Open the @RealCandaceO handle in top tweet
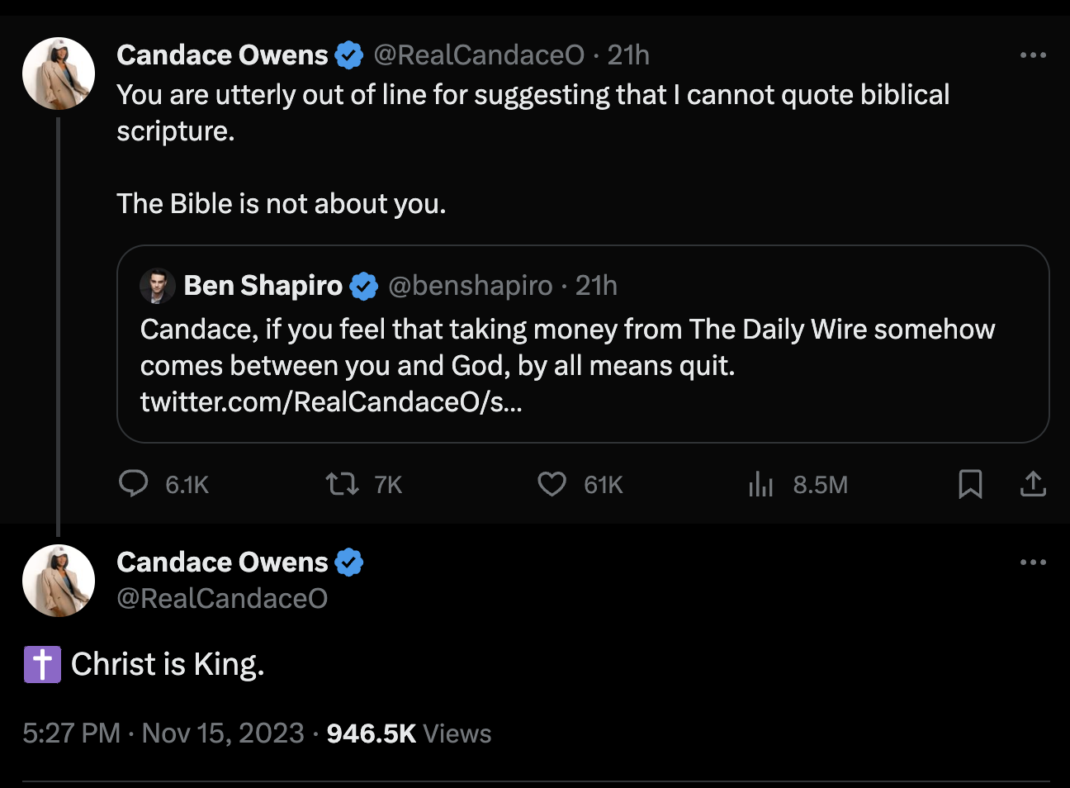Viewport: 1070px width, 788px height. 479,55
